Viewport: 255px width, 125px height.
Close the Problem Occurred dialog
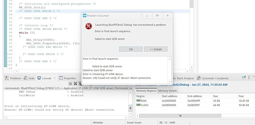[168, 16]
